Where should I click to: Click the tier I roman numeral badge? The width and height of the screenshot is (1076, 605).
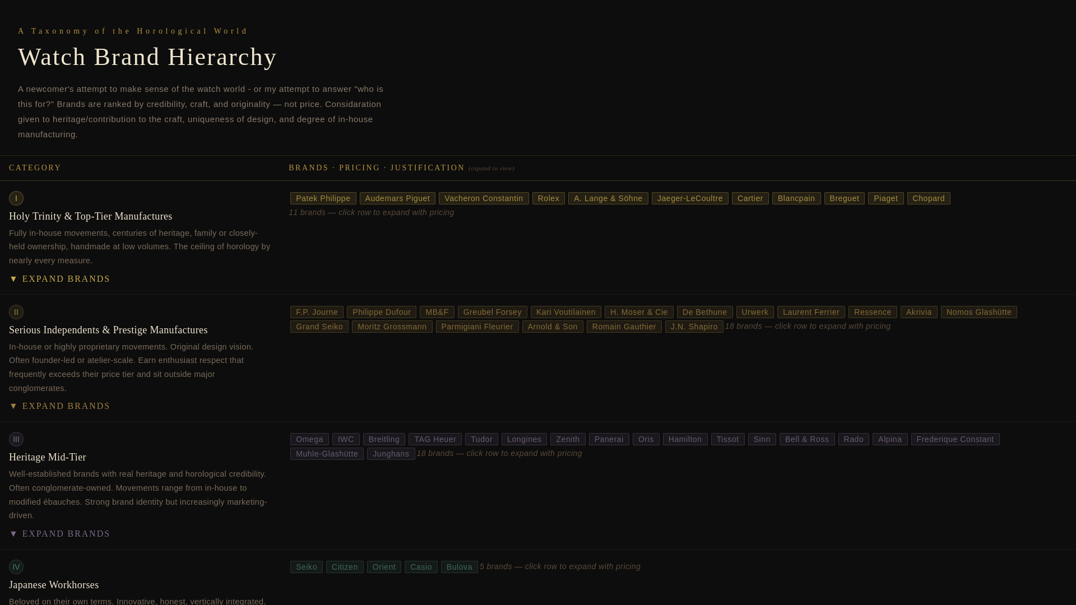16,198
